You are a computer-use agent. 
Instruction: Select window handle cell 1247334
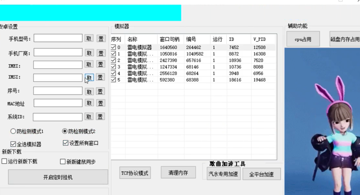(168, 67)
